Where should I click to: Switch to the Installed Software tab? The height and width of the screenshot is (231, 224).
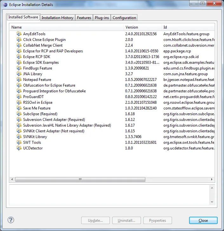pos(23,17)
